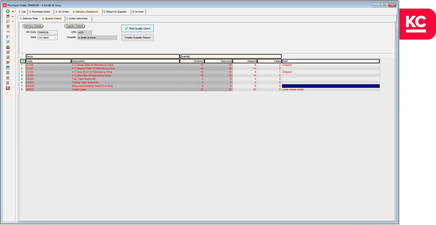Click the grey filter funnel icon

(x=8, y=27)
